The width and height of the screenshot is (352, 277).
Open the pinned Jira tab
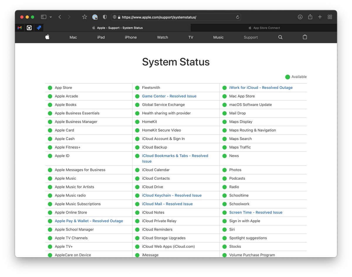39,28
